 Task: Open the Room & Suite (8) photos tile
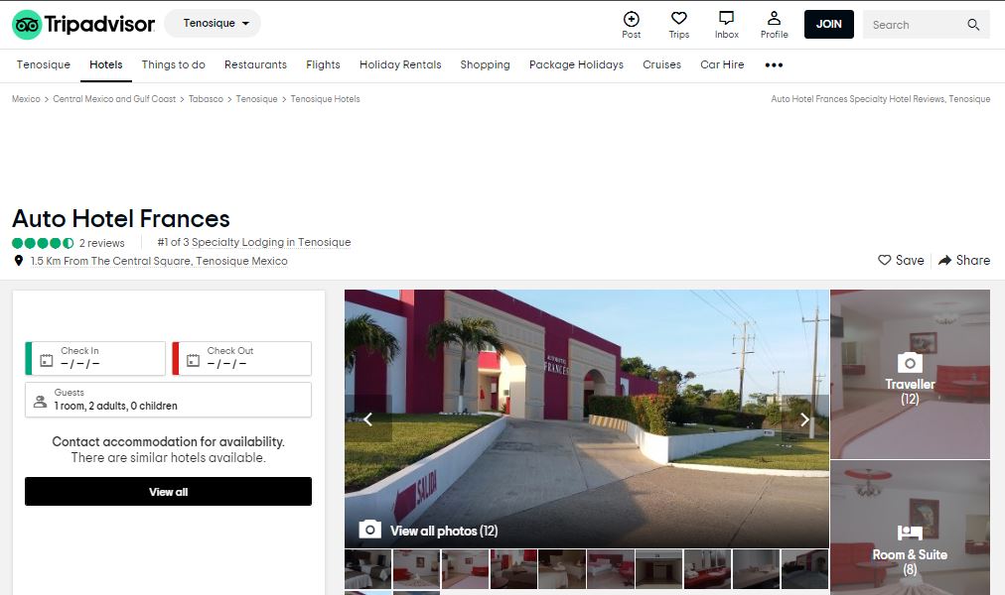(910, 528)
